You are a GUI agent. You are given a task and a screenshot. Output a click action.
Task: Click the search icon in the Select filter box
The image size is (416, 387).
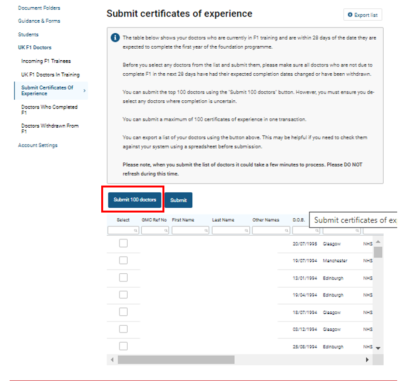click(x=135, y=230)
